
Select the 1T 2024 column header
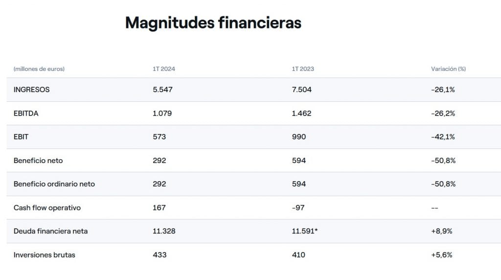coord(164,69)
